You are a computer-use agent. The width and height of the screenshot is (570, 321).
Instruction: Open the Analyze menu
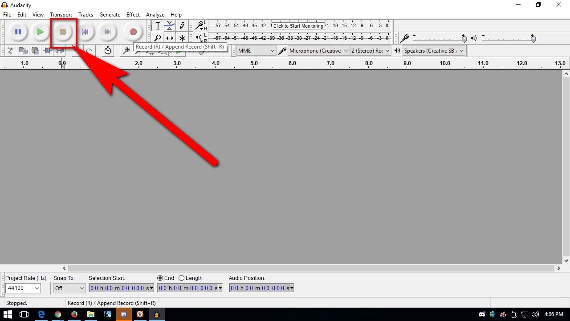coord(155,15)
